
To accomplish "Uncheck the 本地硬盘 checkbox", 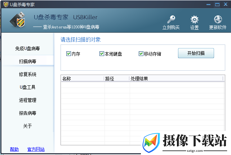I will click(x=102, y=54).
